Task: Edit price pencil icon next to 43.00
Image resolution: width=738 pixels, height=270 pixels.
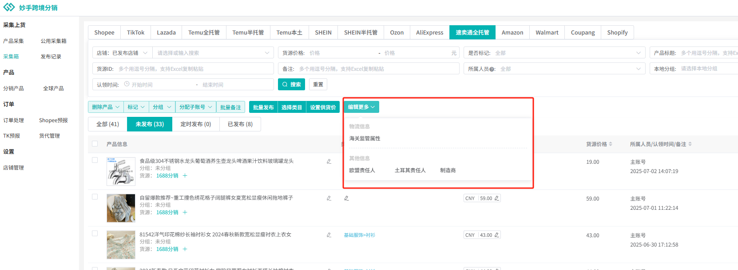Action: pos(497,235)
